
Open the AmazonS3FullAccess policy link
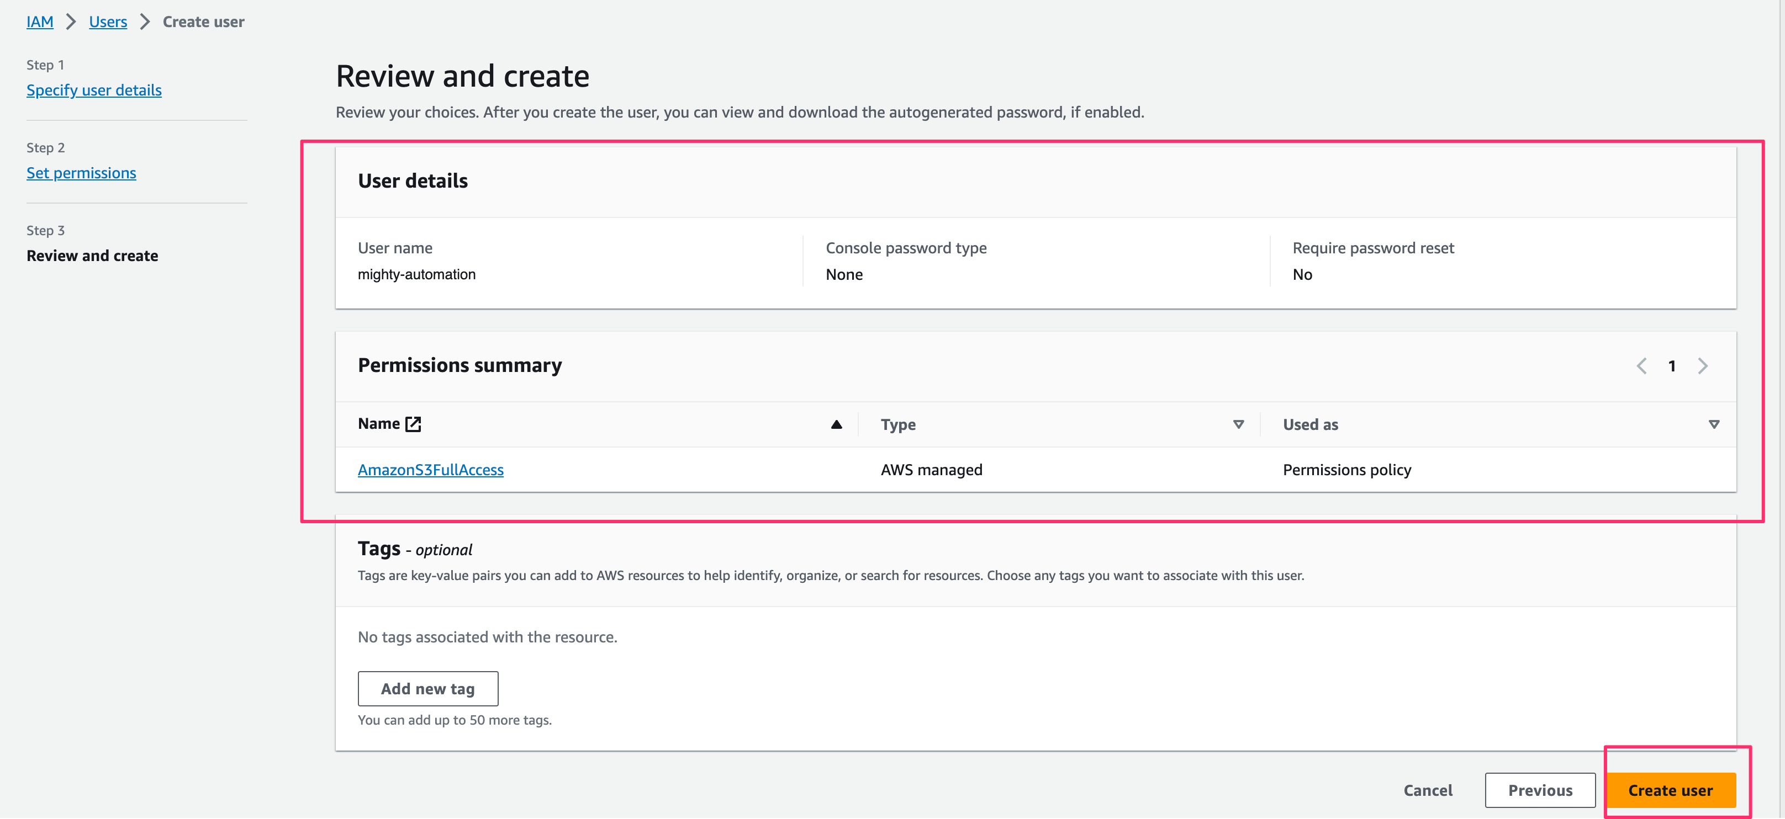pos(430,470)
